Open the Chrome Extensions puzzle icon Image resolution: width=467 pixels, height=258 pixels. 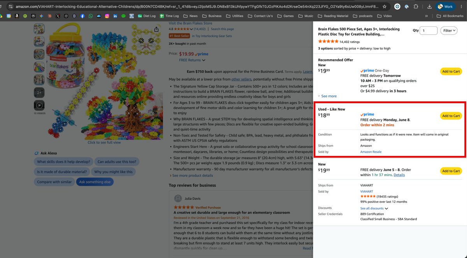point(416,7)
